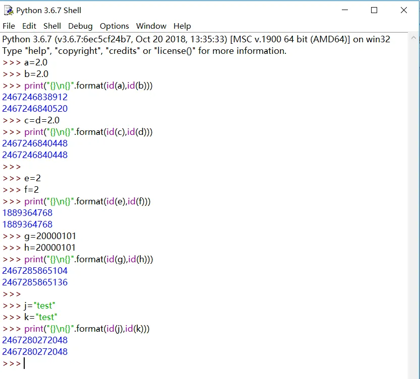Click the line e=2
This screenshot has height=379, width=420.
(x=32, y=178)
